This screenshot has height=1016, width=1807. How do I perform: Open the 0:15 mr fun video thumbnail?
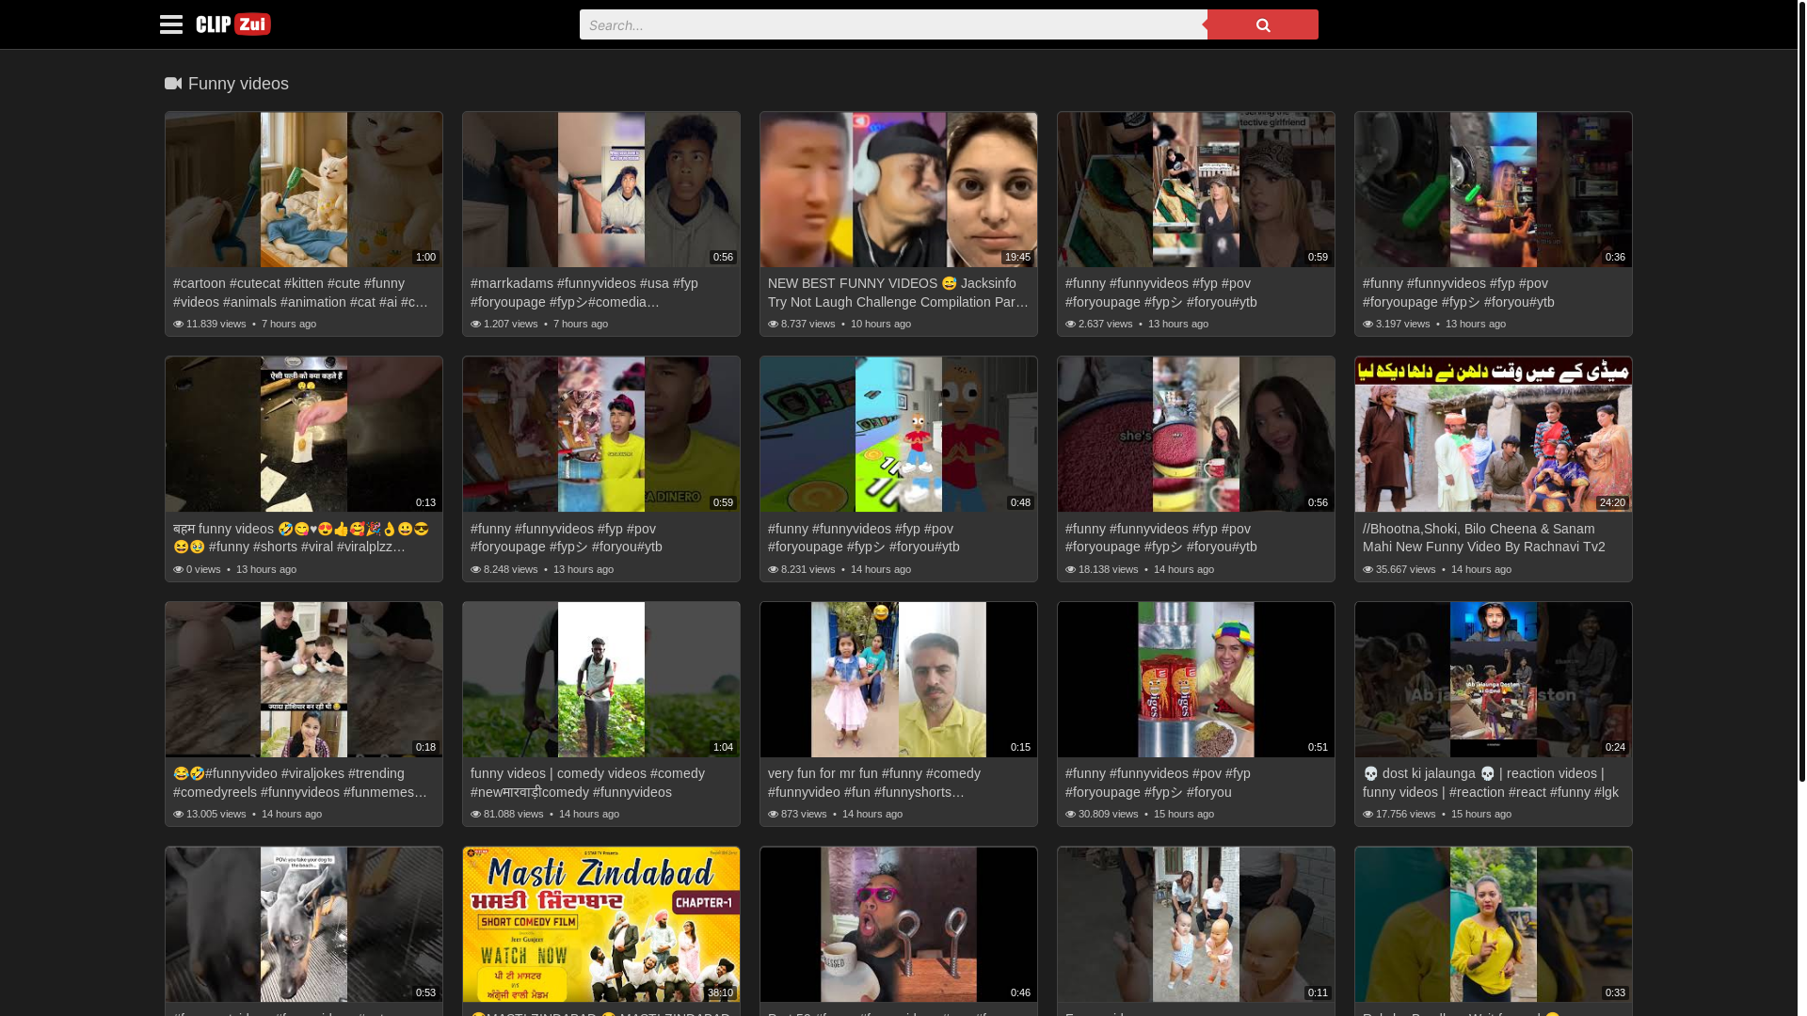[899, 680]
